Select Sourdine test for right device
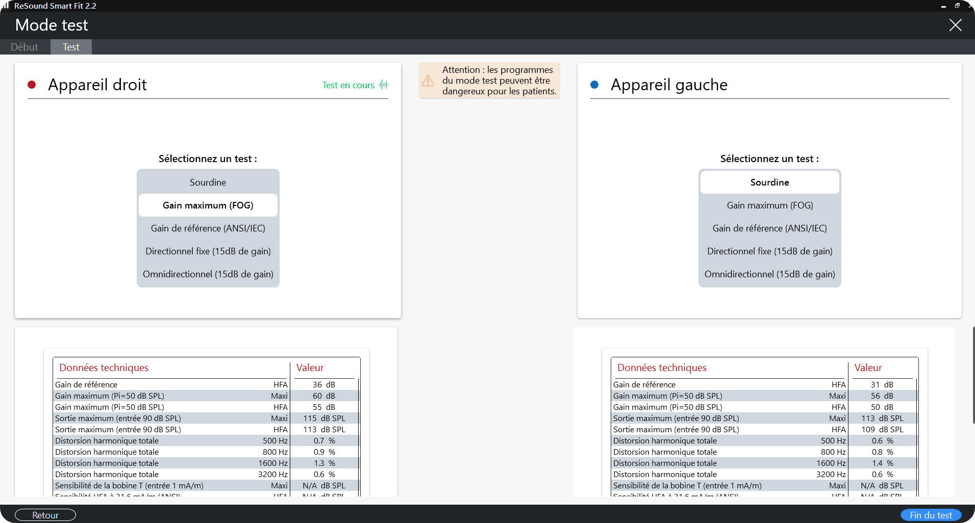This screenshot has height=523, width=975. [208, 182]
